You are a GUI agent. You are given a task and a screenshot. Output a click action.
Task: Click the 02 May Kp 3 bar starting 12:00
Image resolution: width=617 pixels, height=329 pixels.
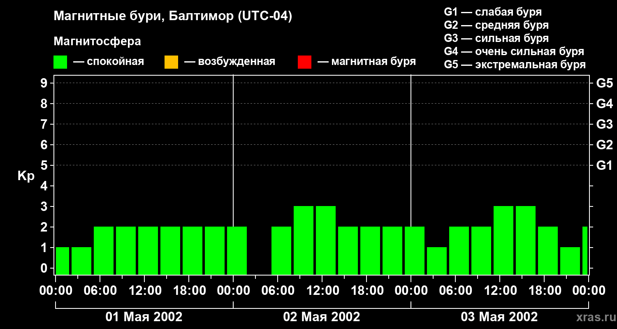[326, 240]
